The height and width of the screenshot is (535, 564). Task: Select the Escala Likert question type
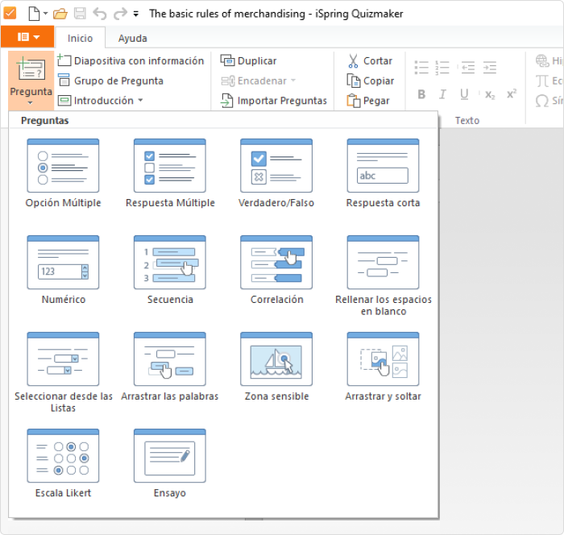(63, 464)
